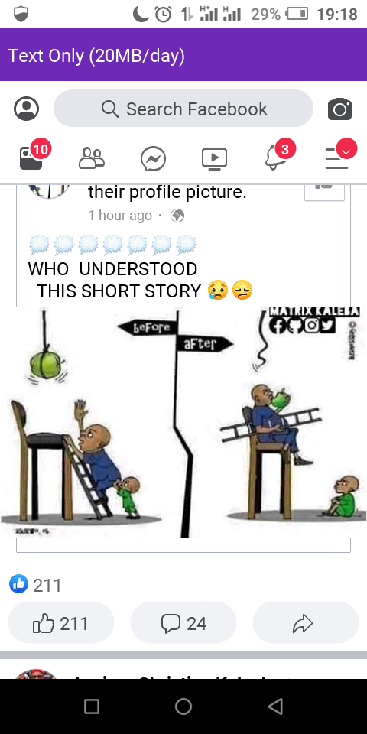Like the post with 211 likes

pyautogui.click(x=61, y=623)
